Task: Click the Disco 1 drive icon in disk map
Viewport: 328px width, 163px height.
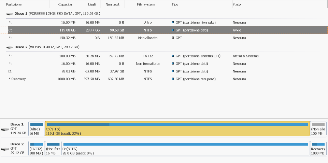Action: pyautogui.click(x=5, y=130)
